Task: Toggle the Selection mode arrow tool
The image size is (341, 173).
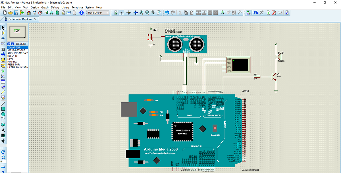Action: [x=3, y=28]
